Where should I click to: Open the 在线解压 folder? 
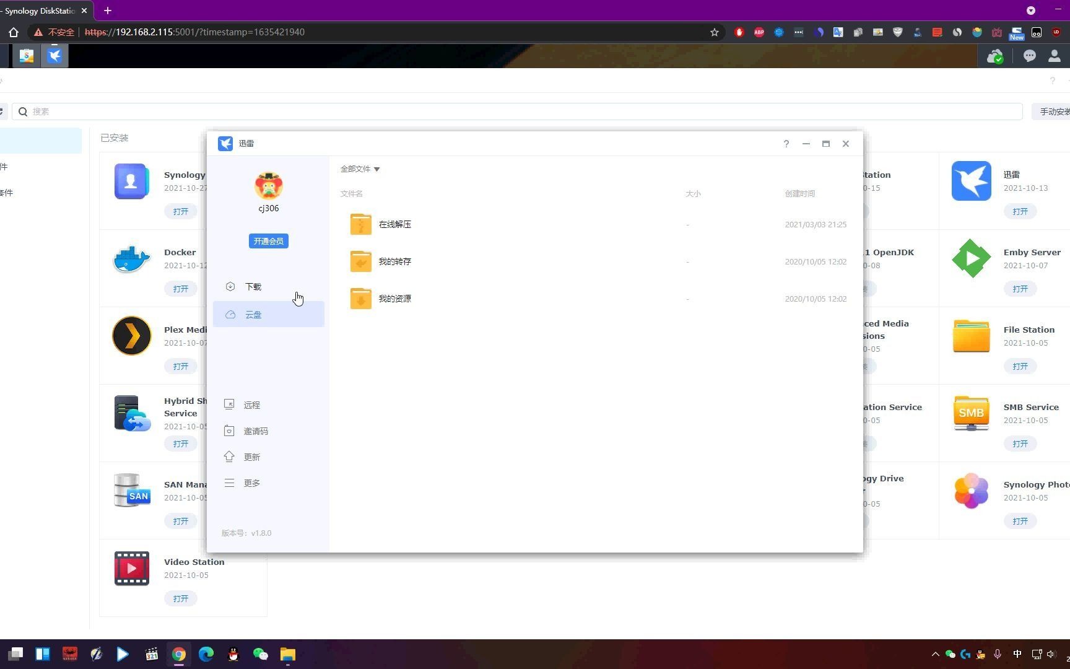point(394,224)
